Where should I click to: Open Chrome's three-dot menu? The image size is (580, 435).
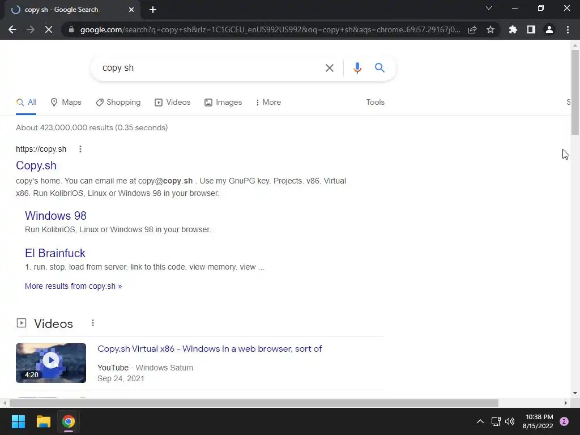[568, 29]
